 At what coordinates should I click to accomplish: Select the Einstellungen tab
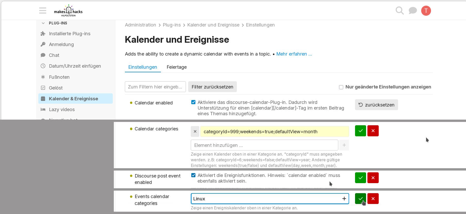(x=143, y=67)
